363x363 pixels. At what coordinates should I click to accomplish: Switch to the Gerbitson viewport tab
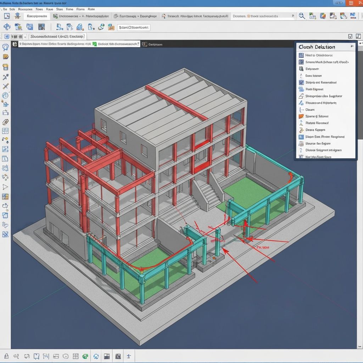[x=155, y=44]
